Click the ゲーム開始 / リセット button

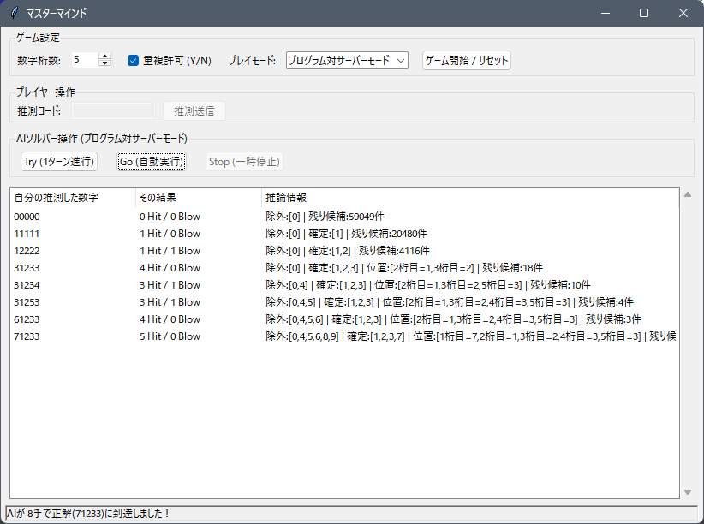(x=467, y=60)
